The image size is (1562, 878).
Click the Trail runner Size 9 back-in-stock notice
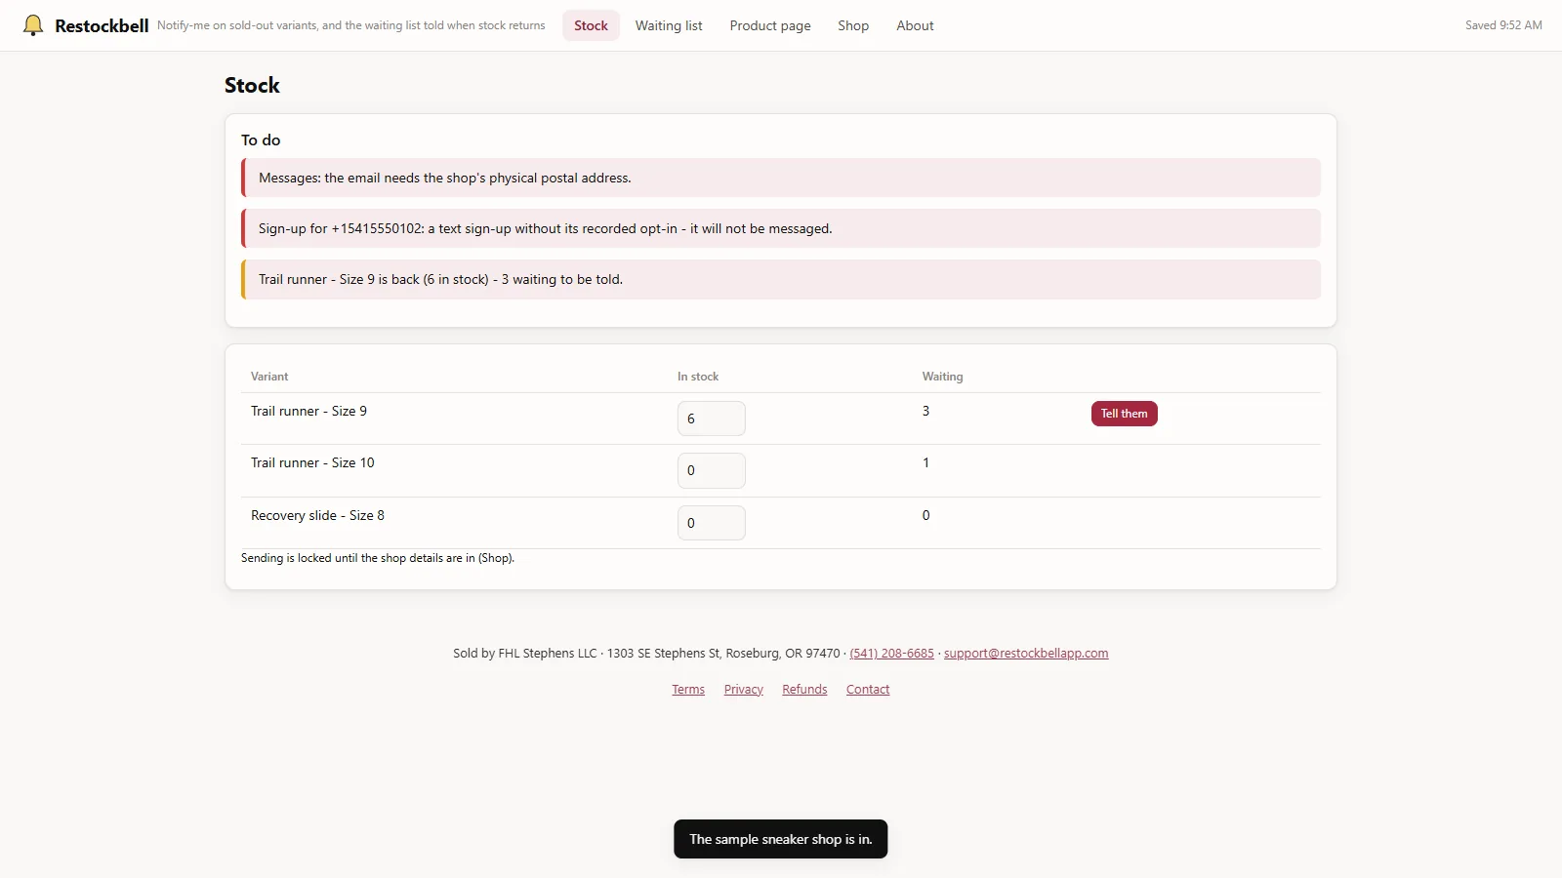tap(781, 279)
